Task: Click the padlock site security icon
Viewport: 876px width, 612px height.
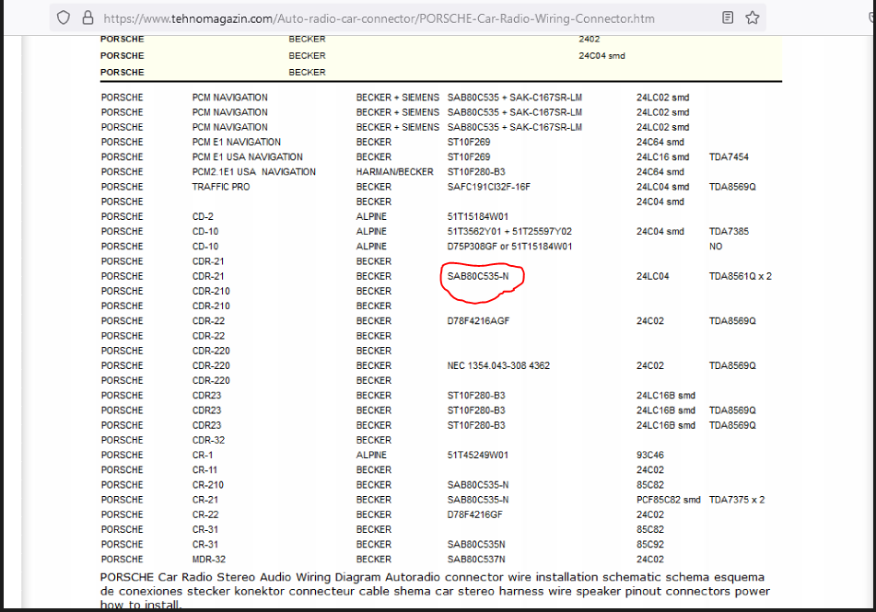Action: pos(88,17)
